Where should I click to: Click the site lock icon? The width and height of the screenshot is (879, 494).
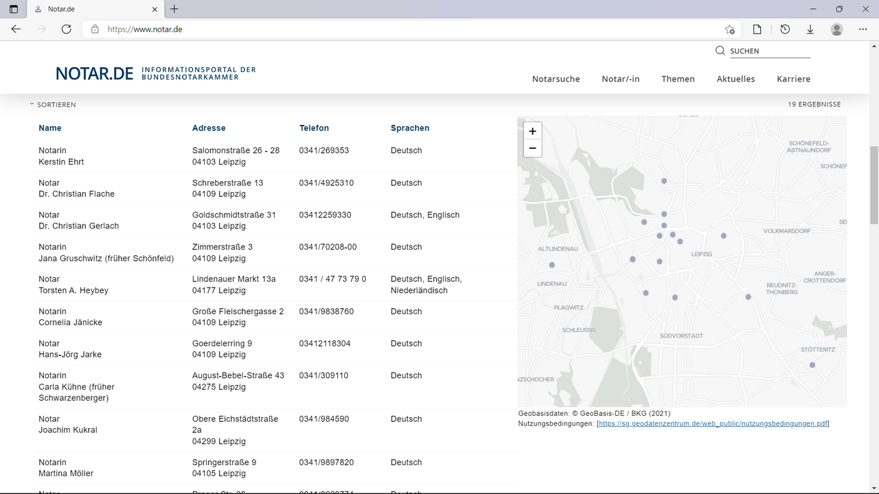coord(95,29)
